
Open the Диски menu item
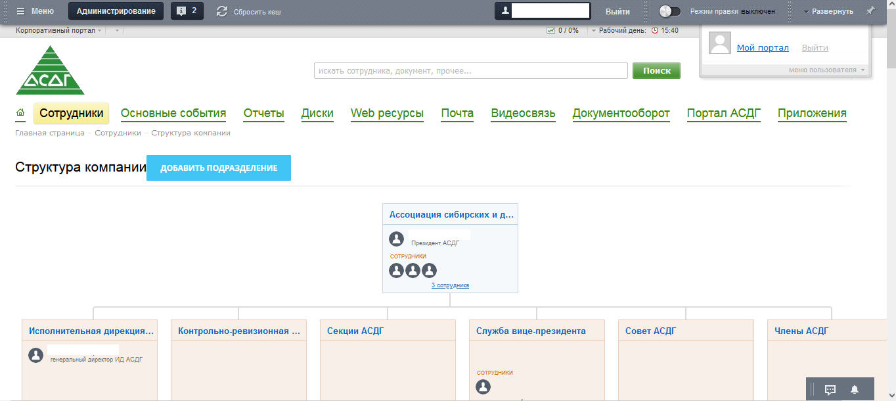coord(317,113)
